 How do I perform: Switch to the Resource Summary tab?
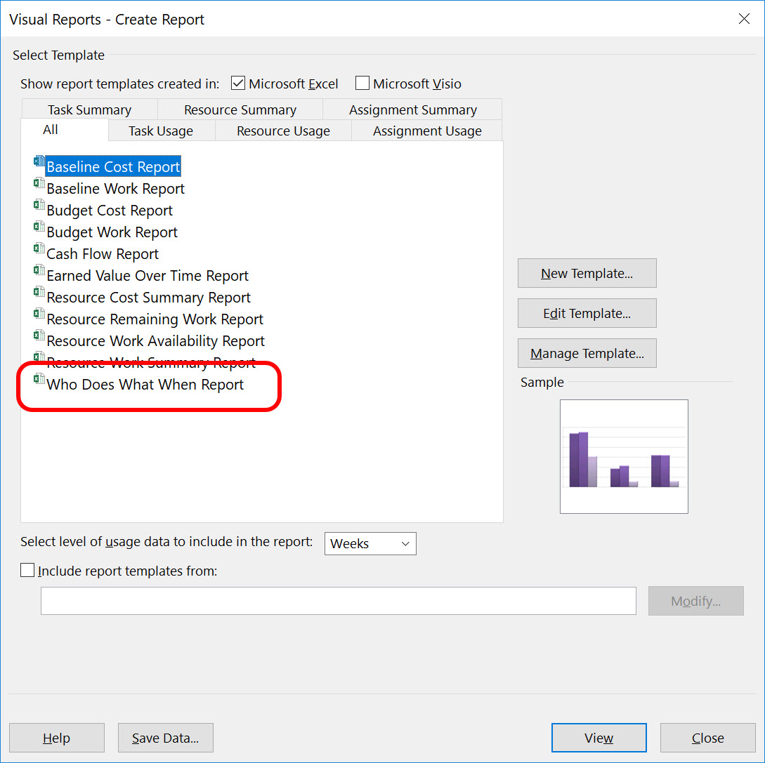click(x=240, y=110)
